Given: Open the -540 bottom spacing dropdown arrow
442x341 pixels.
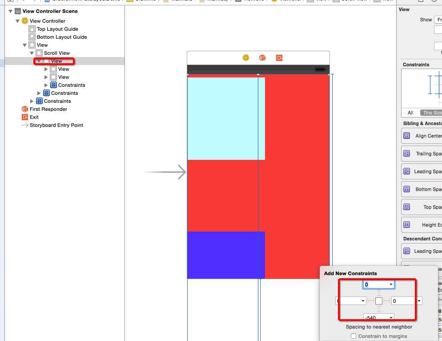Looking at the screenshot, I should point(391,317).
